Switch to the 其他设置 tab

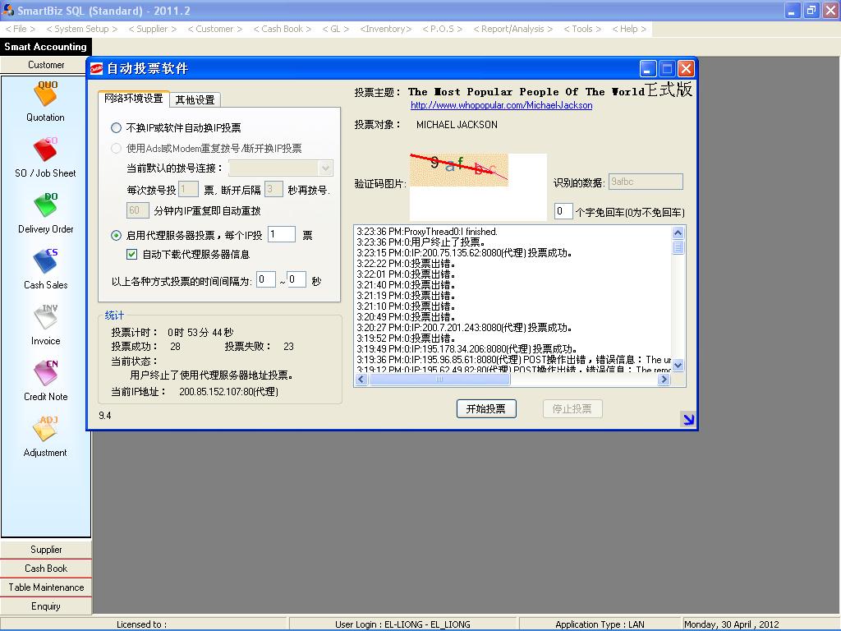tap(195, 99)
